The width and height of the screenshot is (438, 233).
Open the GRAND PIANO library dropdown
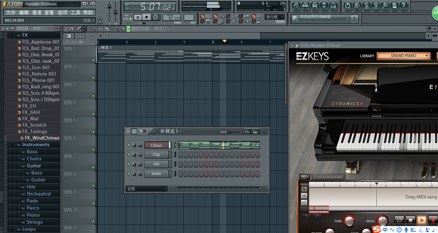point(403,56)
